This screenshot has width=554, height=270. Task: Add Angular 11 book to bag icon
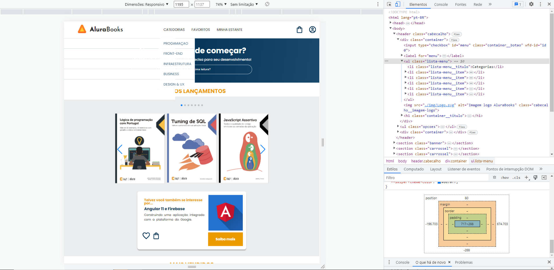click(156, 236)
